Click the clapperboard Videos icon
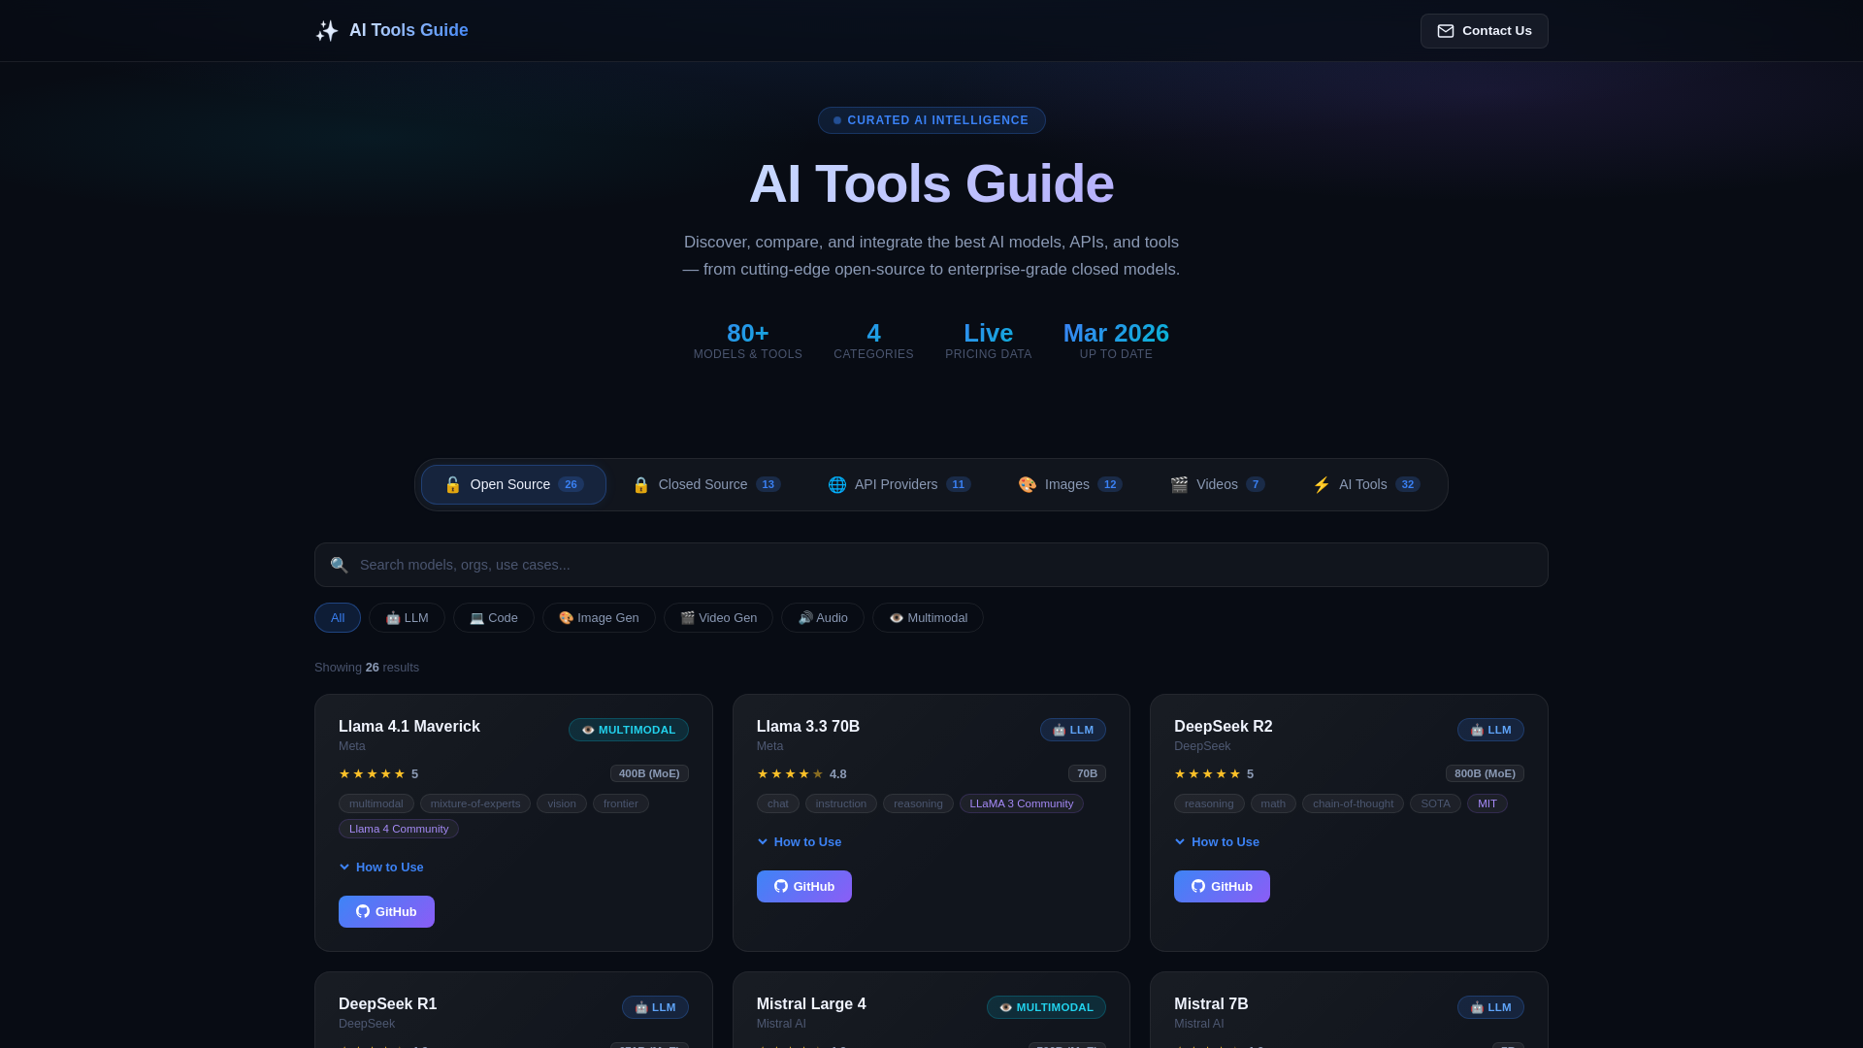This screenshot has height=1048, width=1863. [x=1179, y=485]
